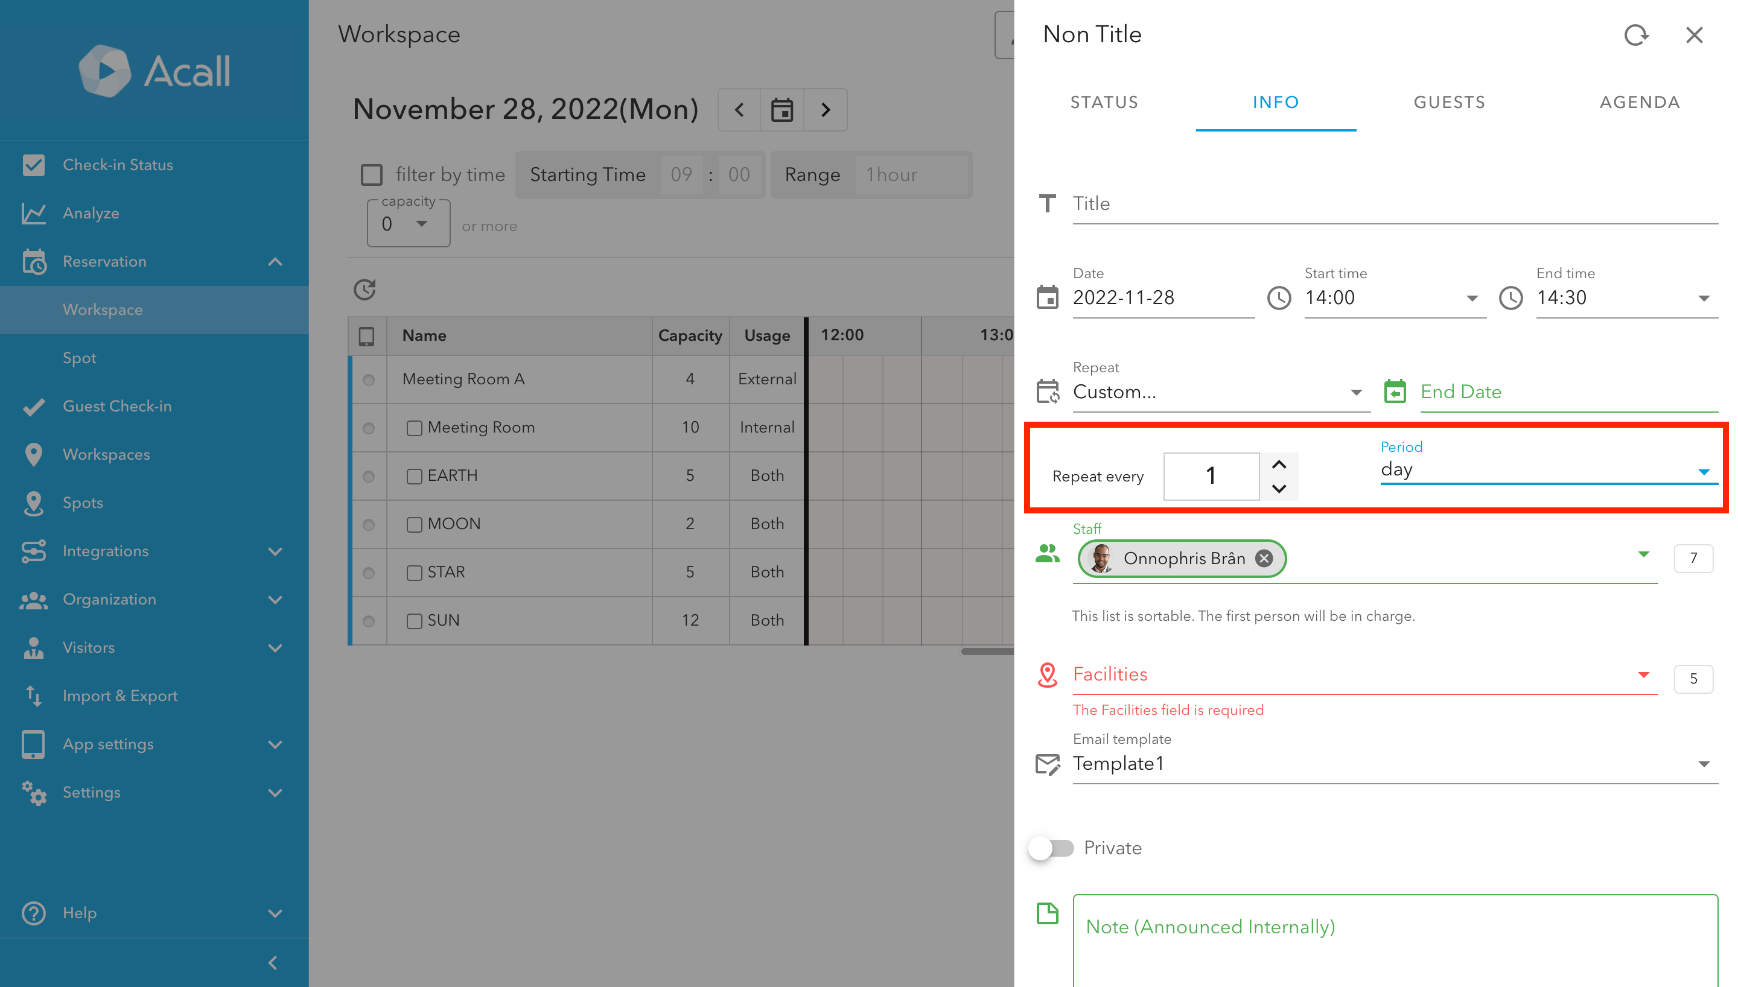The height and width of the screenshot is (987, 1738).
Task: Remove Onnophris Brân from the Staff chip
Action: coord(1264,559)
